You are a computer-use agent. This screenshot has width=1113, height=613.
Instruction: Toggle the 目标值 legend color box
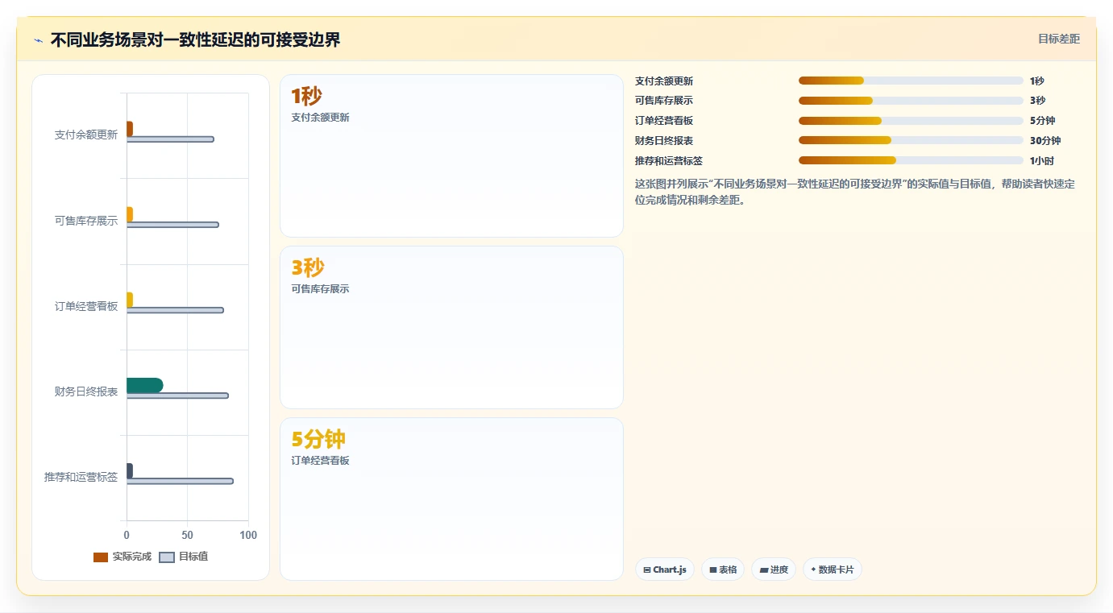click(x=167, y=557)
